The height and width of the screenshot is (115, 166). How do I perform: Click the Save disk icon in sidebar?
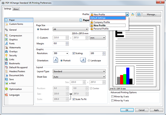pos(6,79)
